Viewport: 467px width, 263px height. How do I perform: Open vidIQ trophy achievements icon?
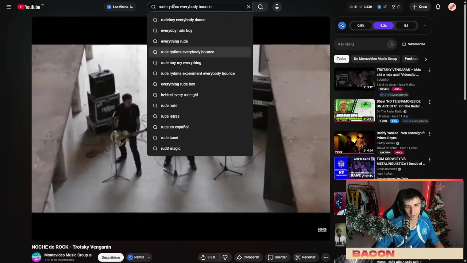[x=393, y=7]
